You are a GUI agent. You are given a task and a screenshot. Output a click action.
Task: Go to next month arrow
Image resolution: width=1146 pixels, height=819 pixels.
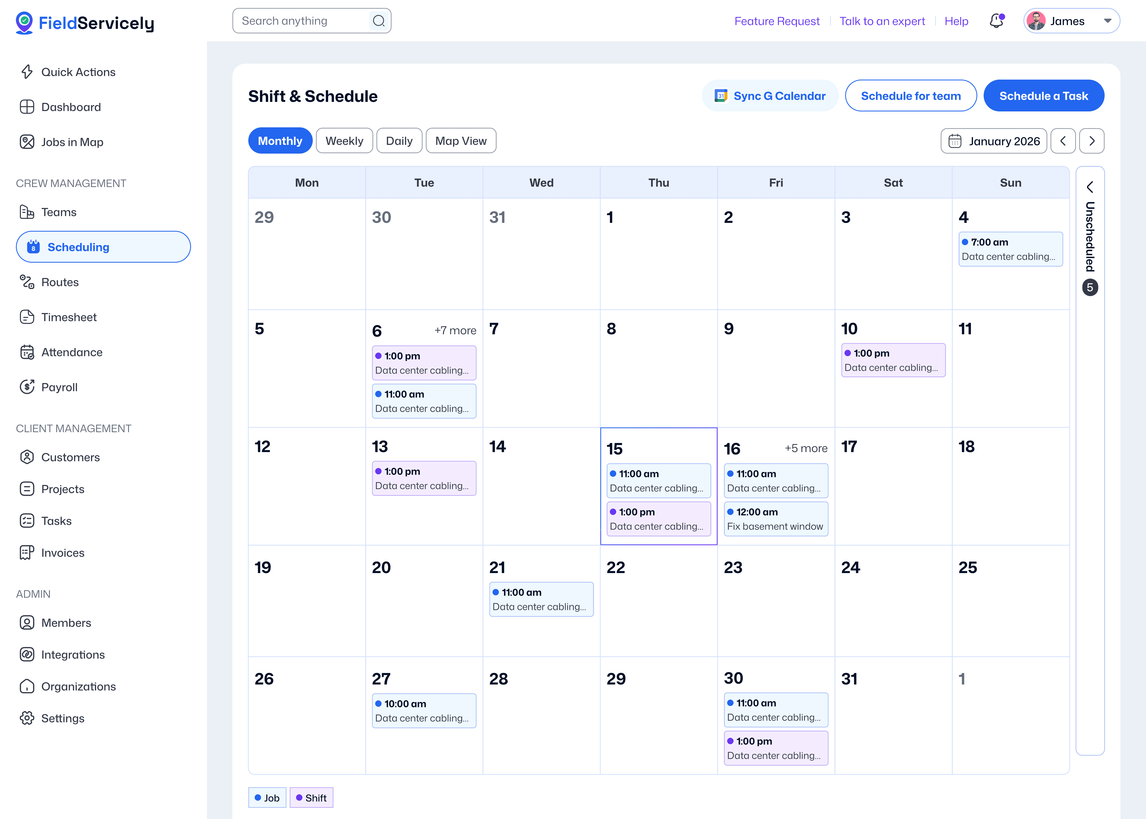(x=1092, y=141)
